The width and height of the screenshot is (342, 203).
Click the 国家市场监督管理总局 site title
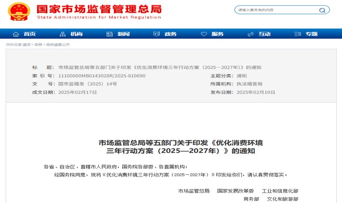pyautogui.click(x=99, y=9)
